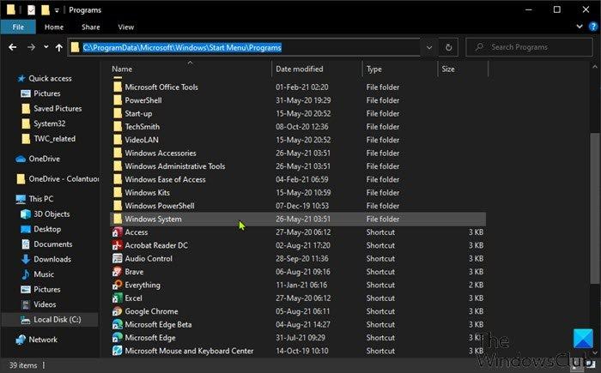Open the recent locations dropdown arrow
This screenshot has height=373, width=601.
coord(46,46)
